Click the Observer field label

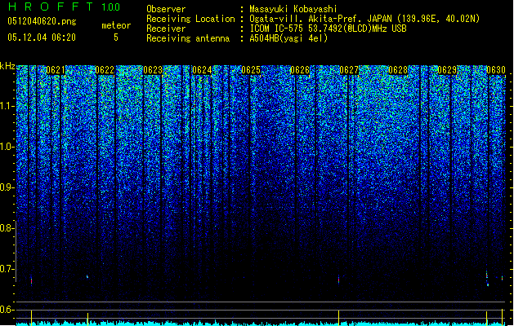(166, 9)
